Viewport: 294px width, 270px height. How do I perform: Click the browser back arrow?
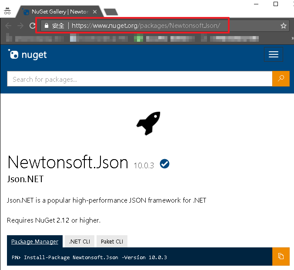[8, 26]
